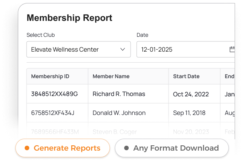Select the Richard R. Thomas row
243x162 pixels.
click(x=119, y=94)
